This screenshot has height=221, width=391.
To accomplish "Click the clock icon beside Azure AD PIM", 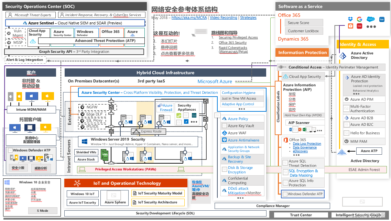I will [x=346, y=99].
